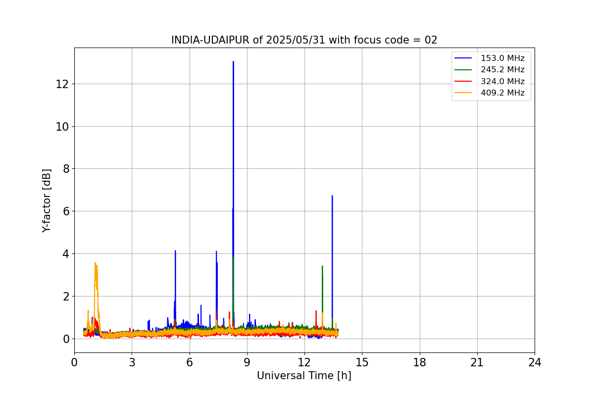Click y-axis tick label 8
594x396 pixels.
(65, 169)
